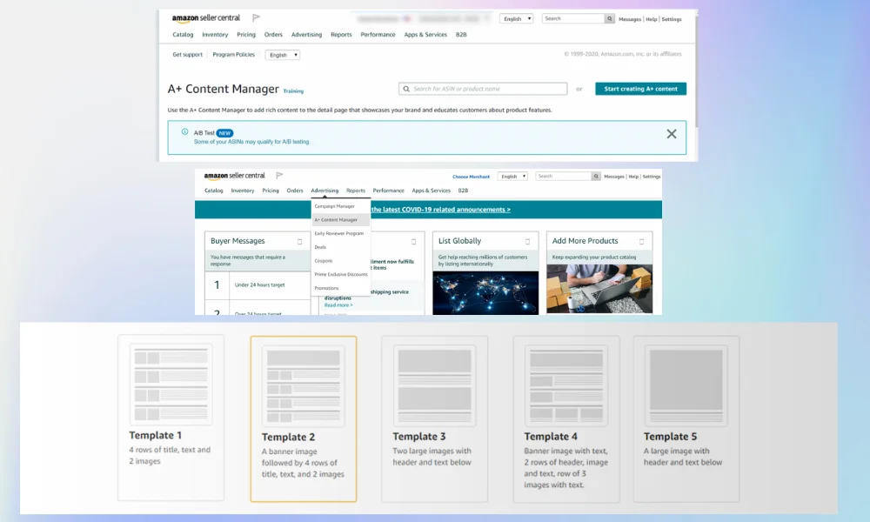870x522 pixels.
Task: Select Early Reviewer Program in the Advertising dropdown
Action: point(340,233)
